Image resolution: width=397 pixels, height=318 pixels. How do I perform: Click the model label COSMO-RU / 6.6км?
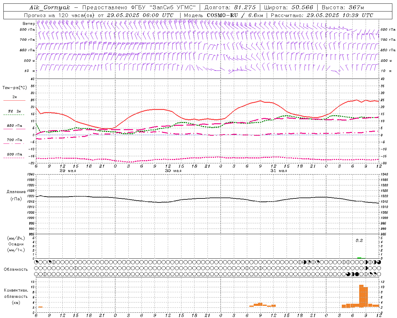click(235, 15)
